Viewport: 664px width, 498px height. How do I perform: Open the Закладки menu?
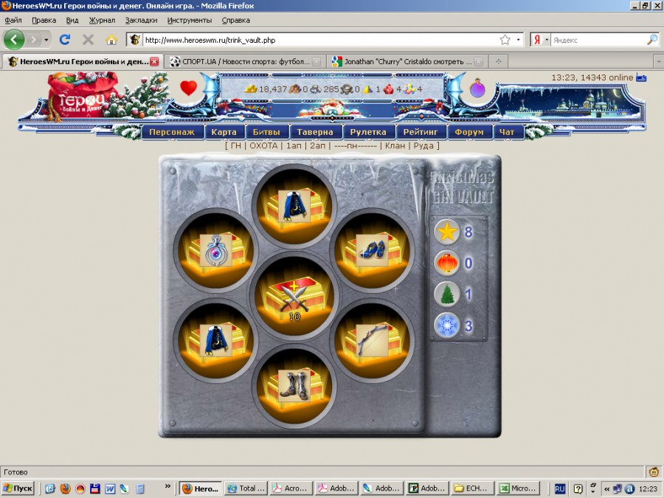(x=140, y=20)
